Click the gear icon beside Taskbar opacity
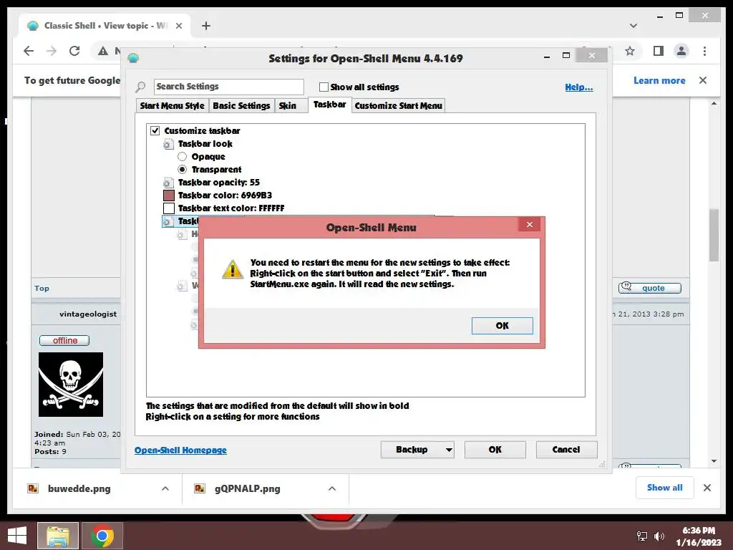 168,183
